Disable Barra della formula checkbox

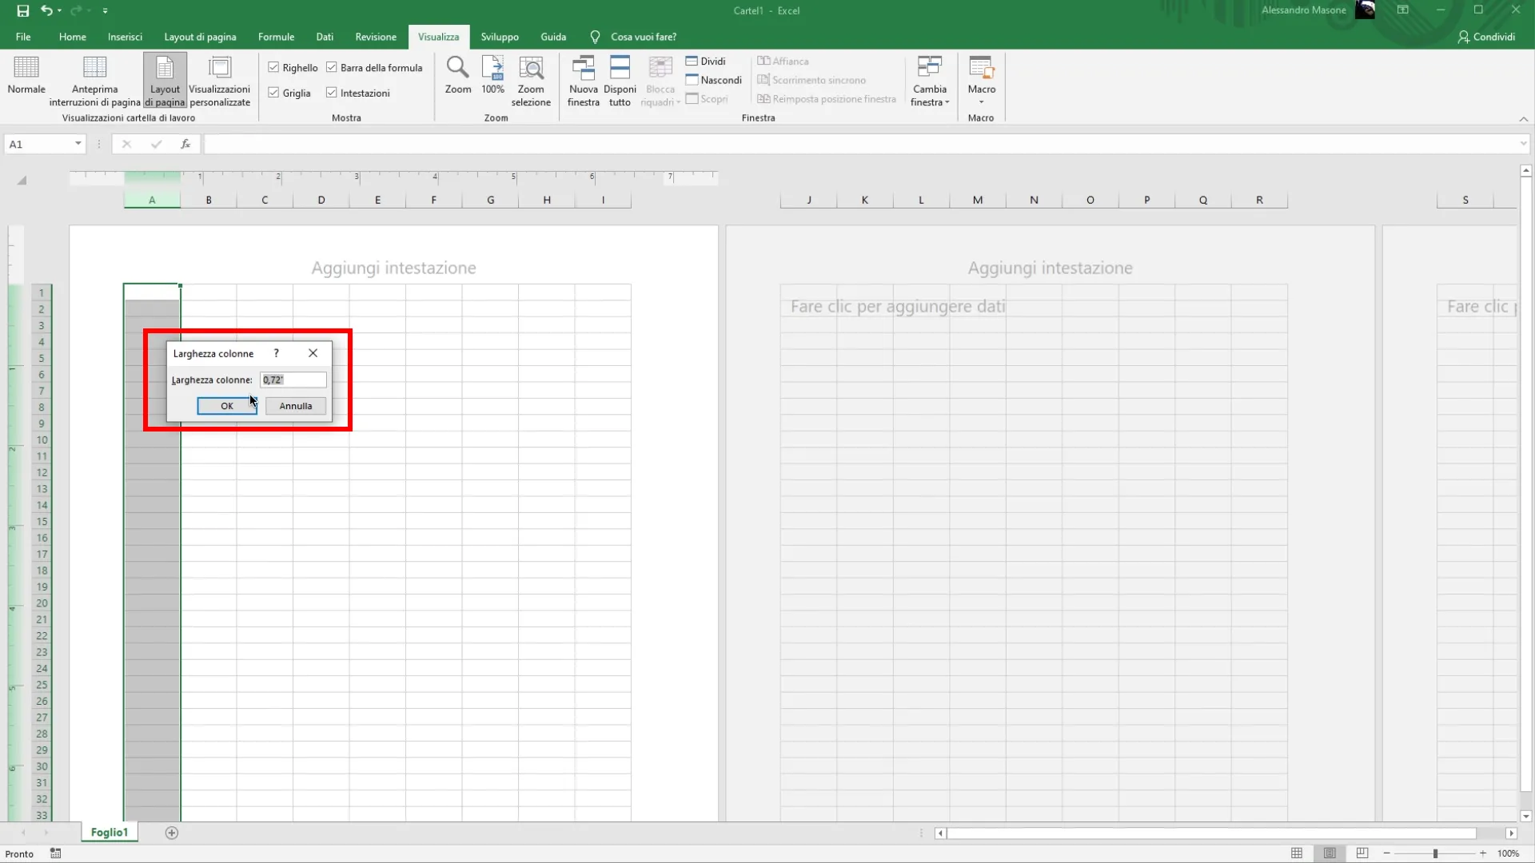pos(332,68)
